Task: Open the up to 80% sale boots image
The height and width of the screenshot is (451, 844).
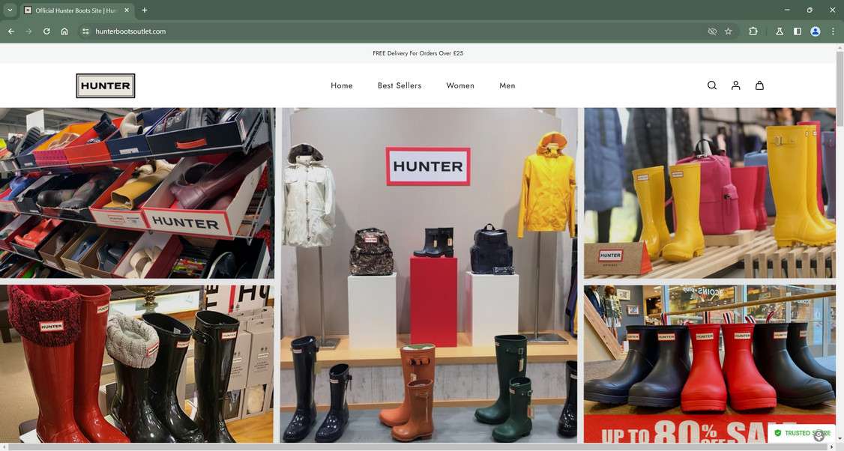Action: click(x=709, y=364)
